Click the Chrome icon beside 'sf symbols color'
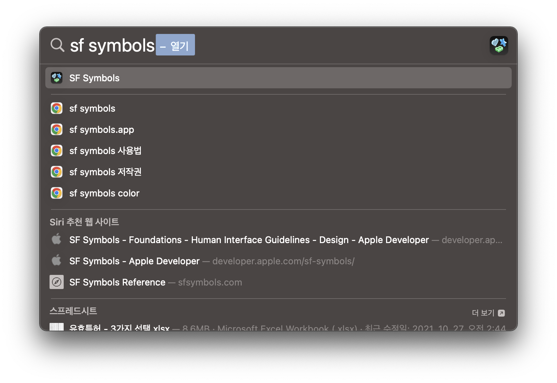This screenshot has width=557, height=383. tap(57, 193)
